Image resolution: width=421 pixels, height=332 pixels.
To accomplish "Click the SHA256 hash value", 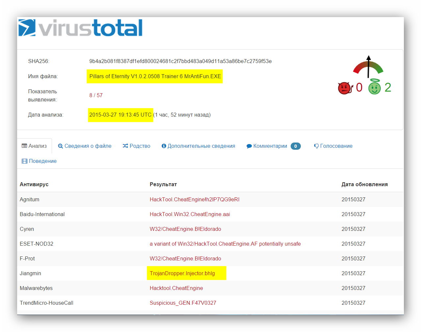I will click(x=180, y=61).
